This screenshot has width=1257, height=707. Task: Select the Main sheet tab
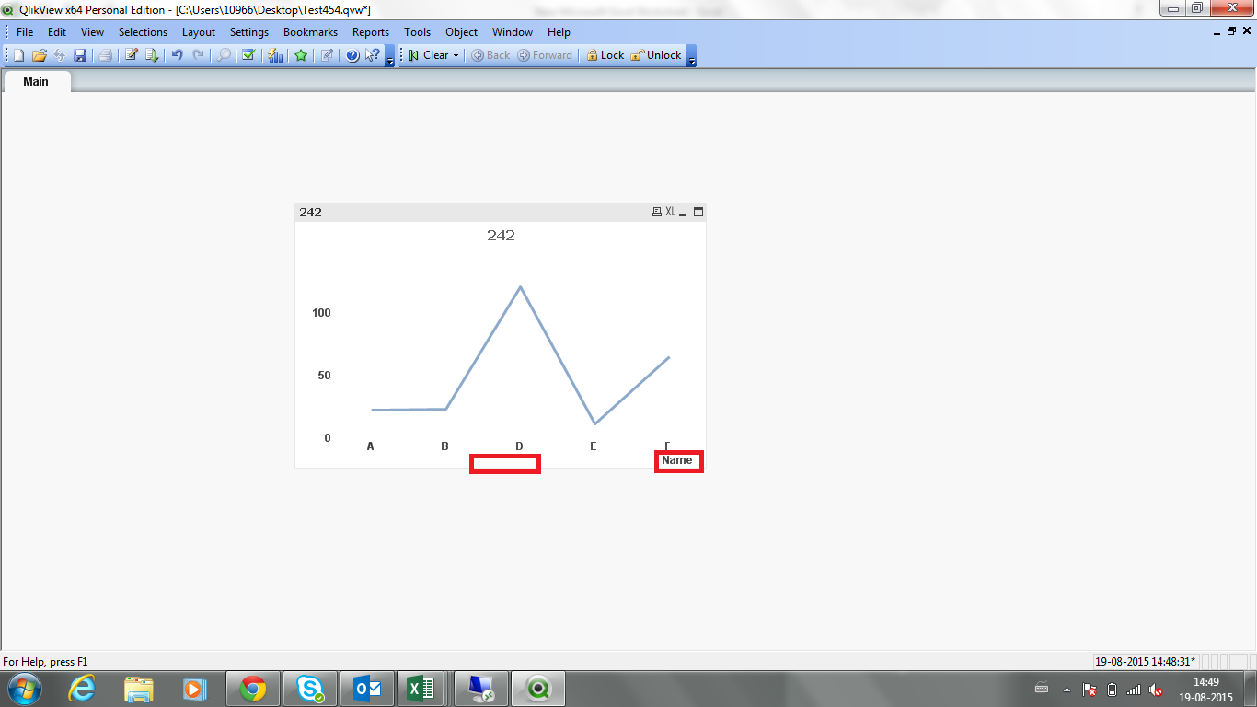tap(36, 82)
